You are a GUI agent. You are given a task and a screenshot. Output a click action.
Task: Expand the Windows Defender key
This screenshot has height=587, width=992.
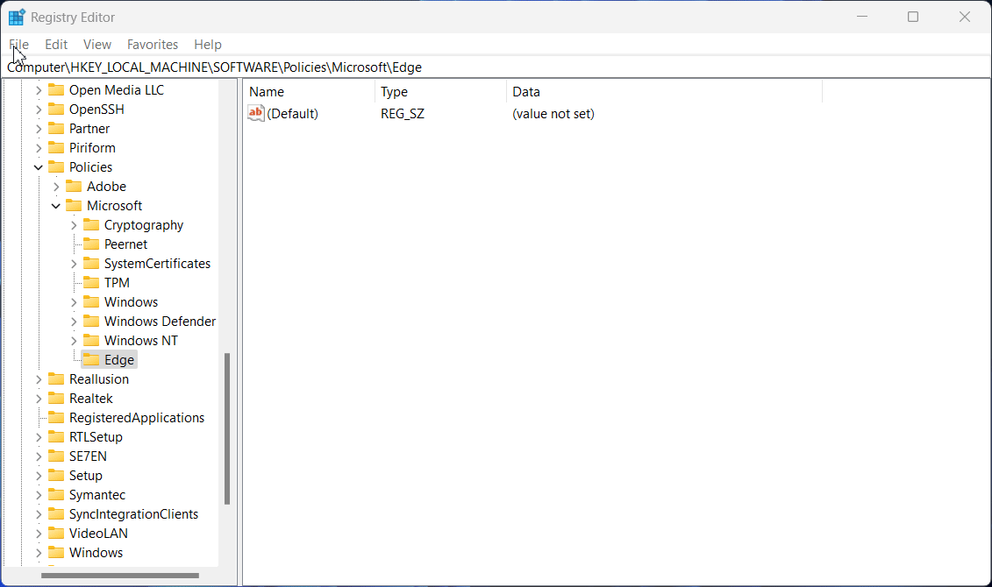pos(74,322)
